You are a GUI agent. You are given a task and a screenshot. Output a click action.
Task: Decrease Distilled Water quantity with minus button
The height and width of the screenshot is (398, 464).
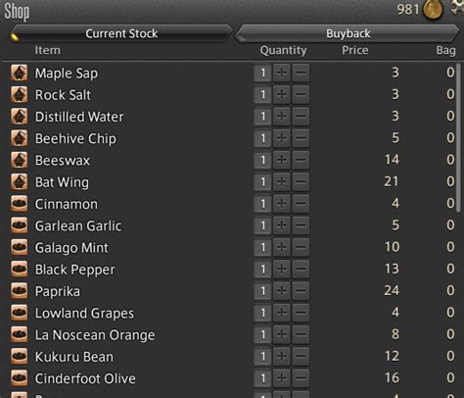point(301,117)
